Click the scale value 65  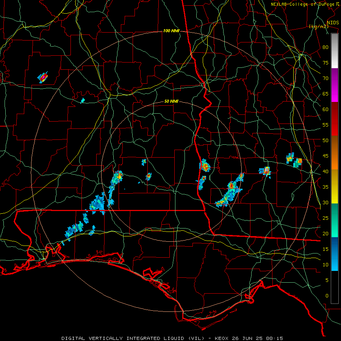325,94
